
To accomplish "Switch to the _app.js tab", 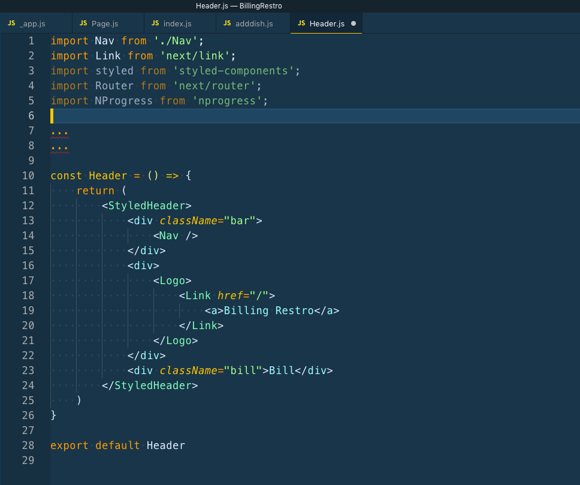I will coord(36,23).
